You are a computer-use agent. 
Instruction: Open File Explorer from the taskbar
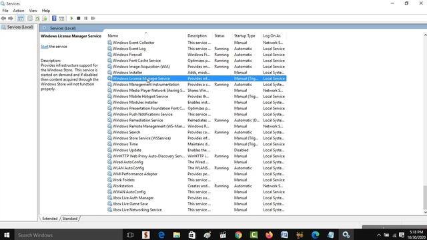[176, 235]
